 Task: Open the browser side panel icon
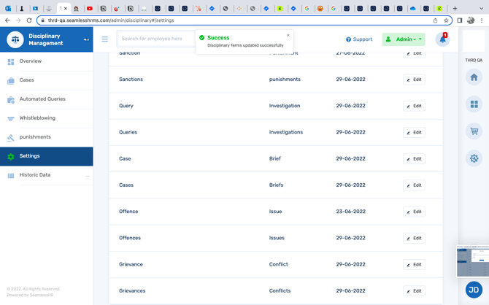pyautogui.click(x=460, y=20)
